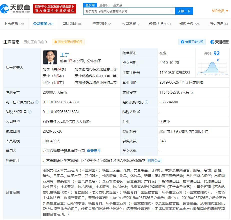The image size is (231, 220).
Task: Click the TianYanCha logo at top left
Action: pyautogui.click(x=15, y=8)
